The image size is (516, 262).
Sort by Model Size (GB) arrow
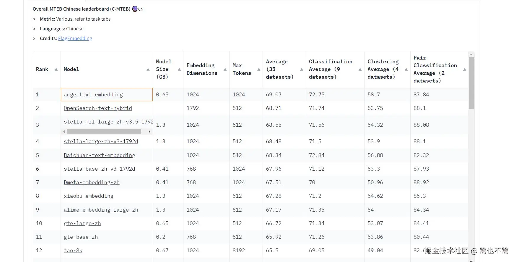tap(179, 69)
